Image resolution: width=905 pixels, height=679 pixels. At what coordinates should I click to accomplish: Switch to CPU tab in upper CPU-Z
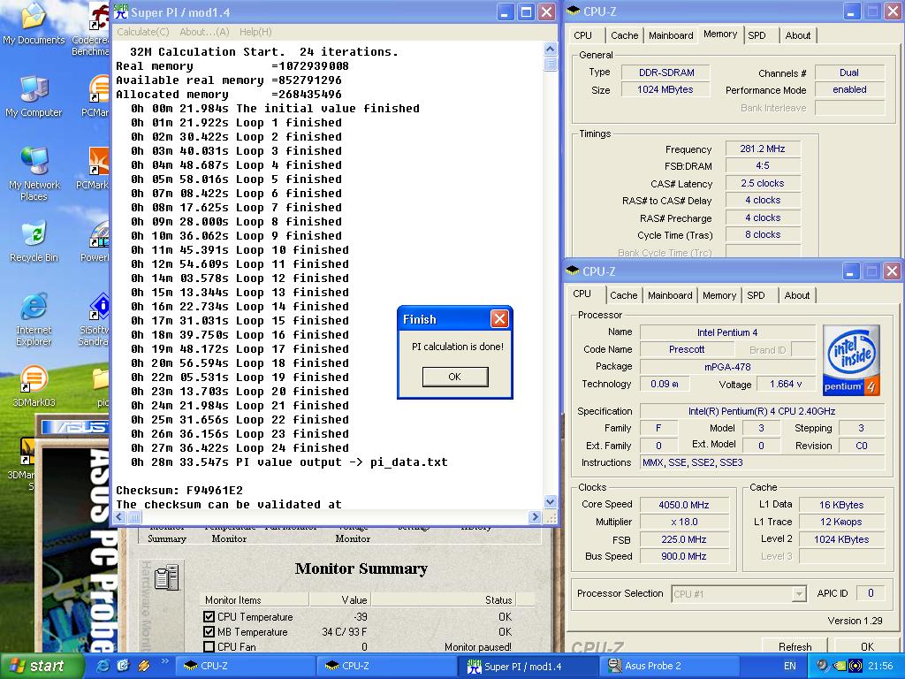pyautogui.click(x=583, y=35)
